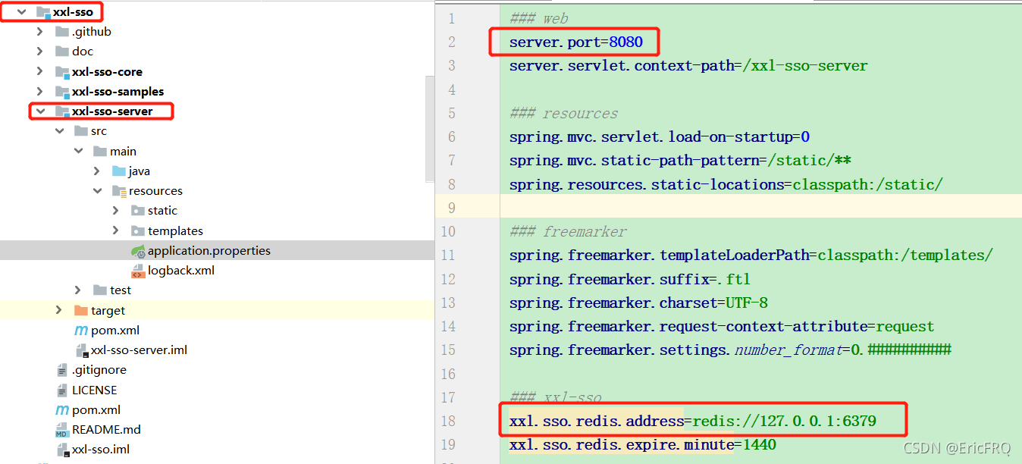The image size is (1022, 464).
Task: Click the Maven icon of root pom.xml
Action: pyautogui.click(x=62, y=409)
